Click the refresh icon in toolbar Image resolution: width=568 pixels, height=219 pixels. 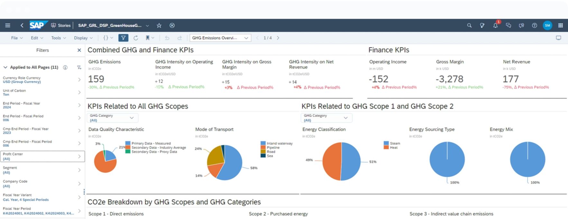coord(136,38)
